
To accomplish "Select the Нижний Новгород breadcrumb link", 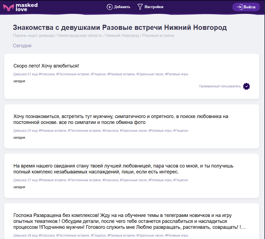I will (x=122, y=35).
